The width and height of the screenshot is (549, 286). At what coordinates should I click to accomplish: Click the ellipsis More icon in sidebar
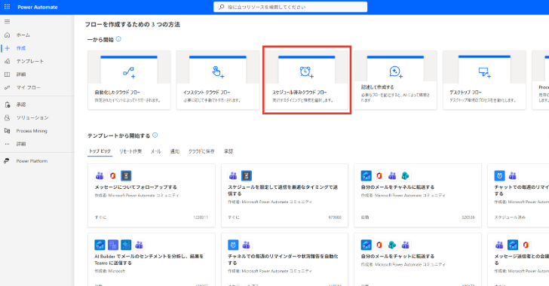pos(7,144)
